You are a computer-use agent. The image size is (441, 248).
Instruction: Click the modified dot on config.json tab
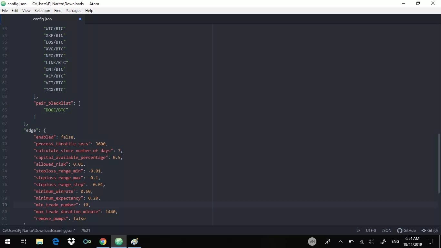[80, 19]
